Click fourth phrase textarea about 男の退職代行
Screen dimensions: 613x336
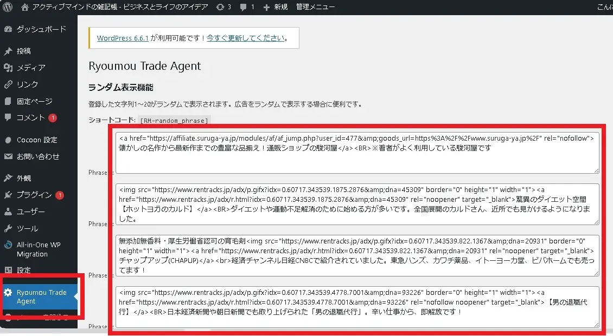pos(357,307)
